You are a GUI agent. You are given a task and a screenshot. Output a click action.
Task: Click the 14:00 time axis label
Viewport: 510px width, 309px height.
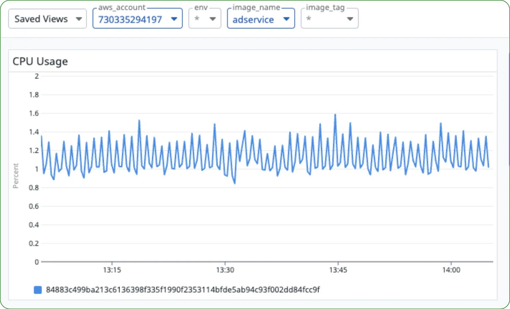click(451, 270)
